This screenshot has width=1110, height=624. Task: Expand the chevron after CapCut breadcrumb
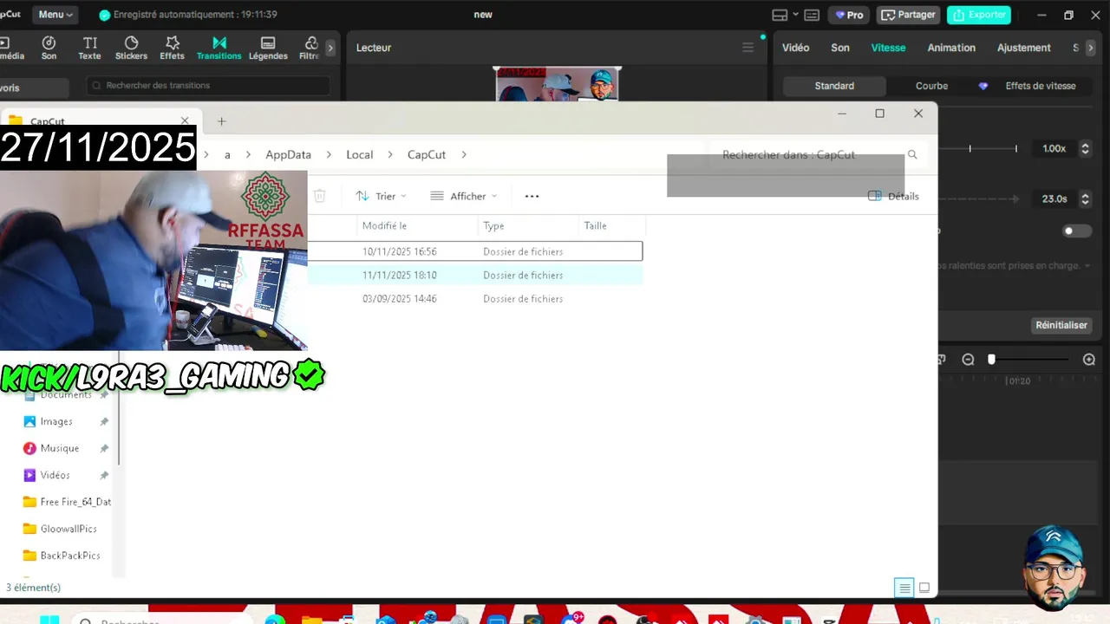[x=464, y=154]
